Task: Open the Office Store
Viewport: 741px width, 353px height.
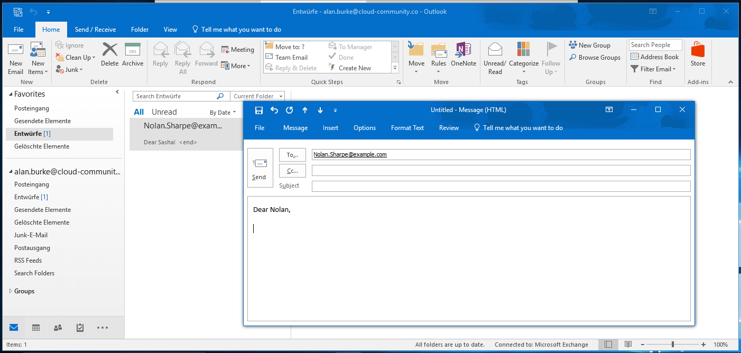Action: [x=698, y=54]
